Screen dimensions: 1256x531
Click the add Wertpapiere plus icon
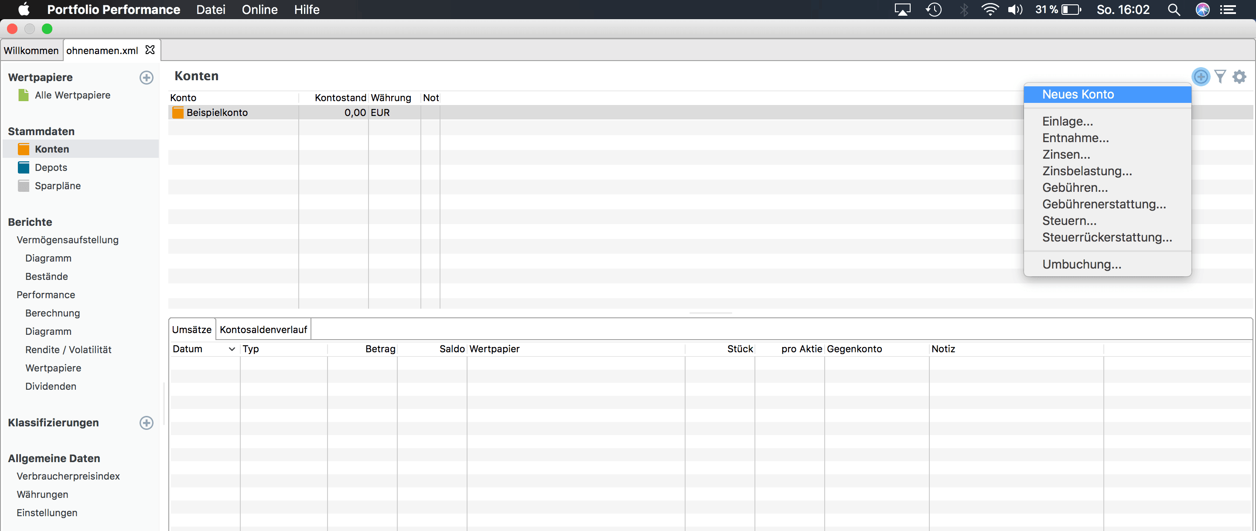click(x=146, y=77)
